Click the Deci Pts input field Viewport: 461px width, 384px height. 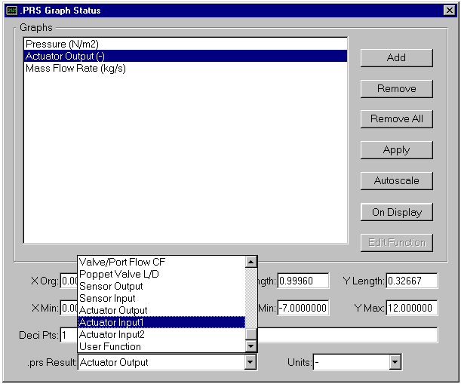[x=69, y=335]
